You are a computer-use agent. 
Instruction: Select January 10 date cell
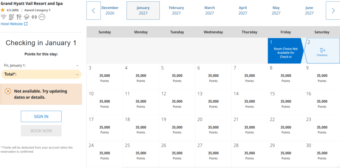click(x=105, y=102)
